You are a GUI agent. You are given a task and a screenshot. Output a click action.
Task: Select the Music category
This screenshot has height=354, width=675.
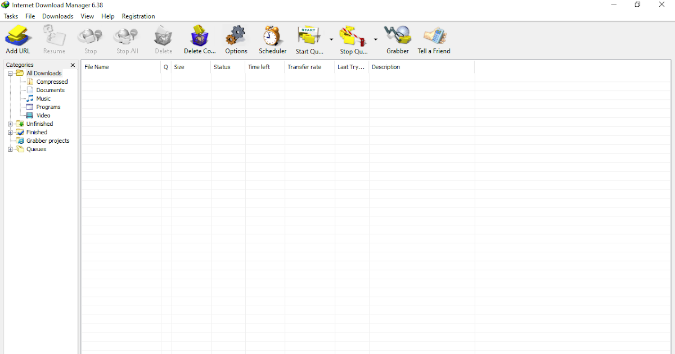click(43, 98)
